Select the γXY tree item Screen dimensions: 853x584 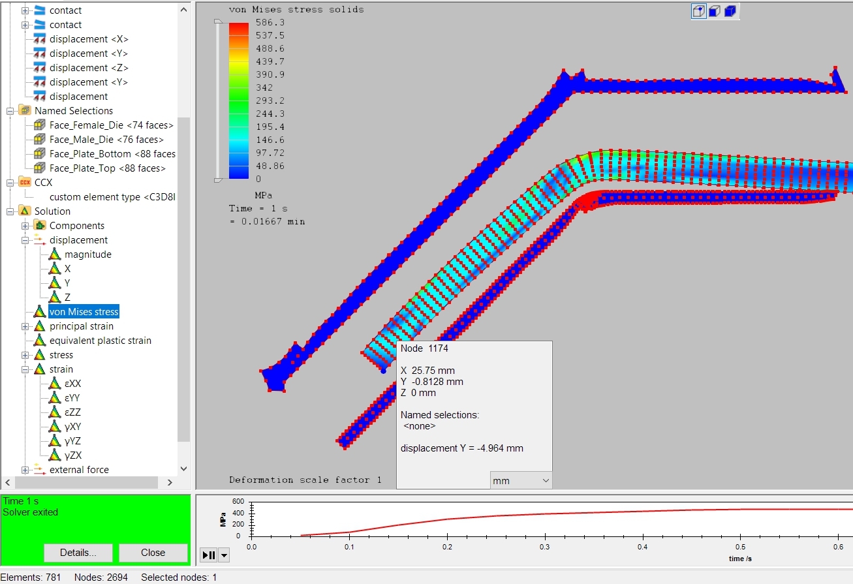click(x=73, y=427)
